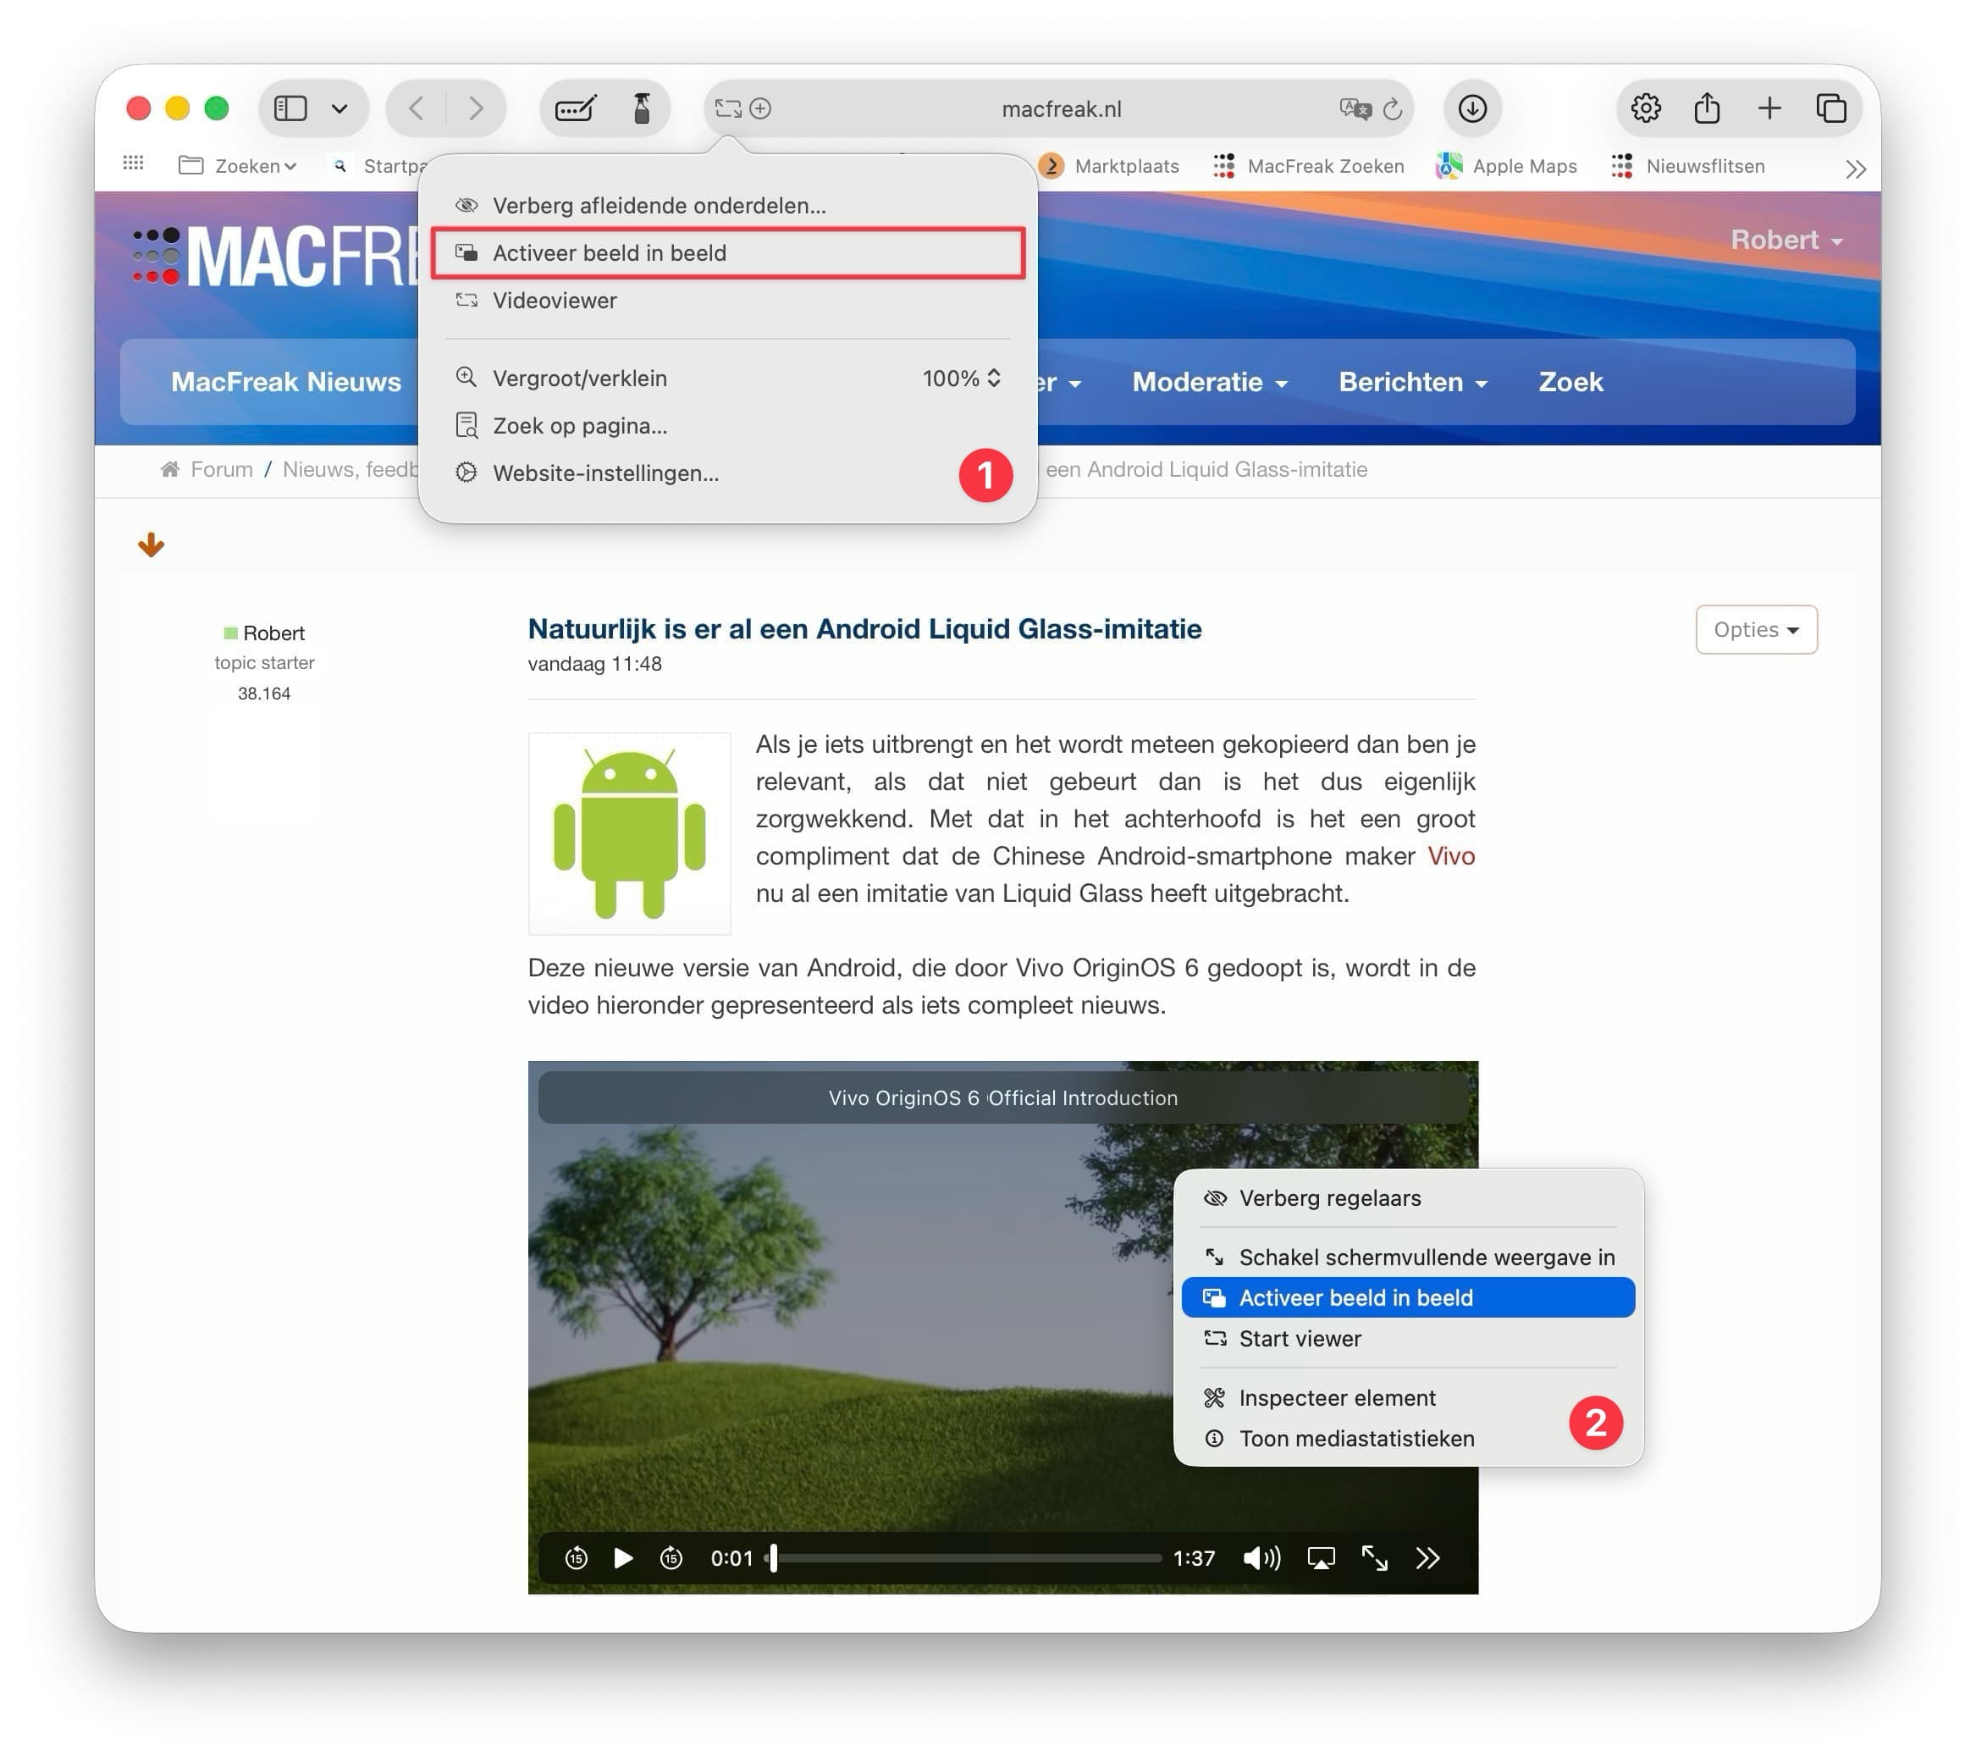Click the translate icon in address bar
The height and width of the screenshot is (1758, 1976).
(x=1355, y=108)
